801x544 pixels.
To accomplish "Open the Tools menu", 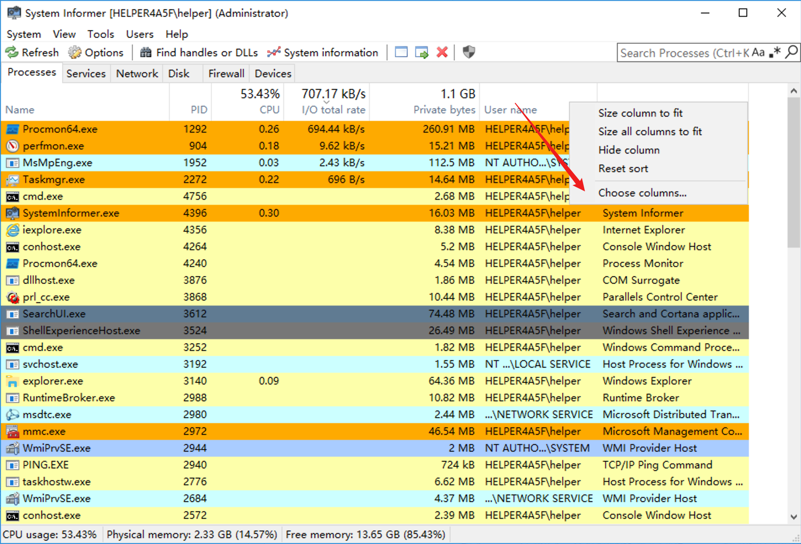I will click(100, 34).
